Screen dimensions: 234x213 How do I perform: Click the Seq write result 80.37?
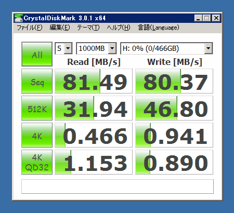tap(174, 81)
